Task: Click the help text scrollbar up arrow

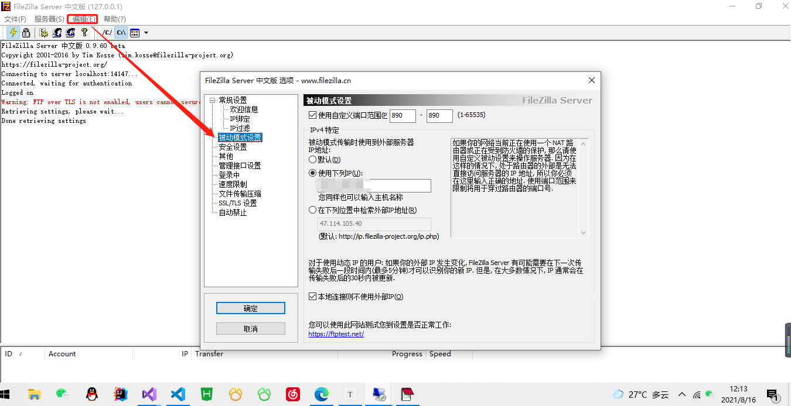Action: pyautogui.click(x=583, y=143)
